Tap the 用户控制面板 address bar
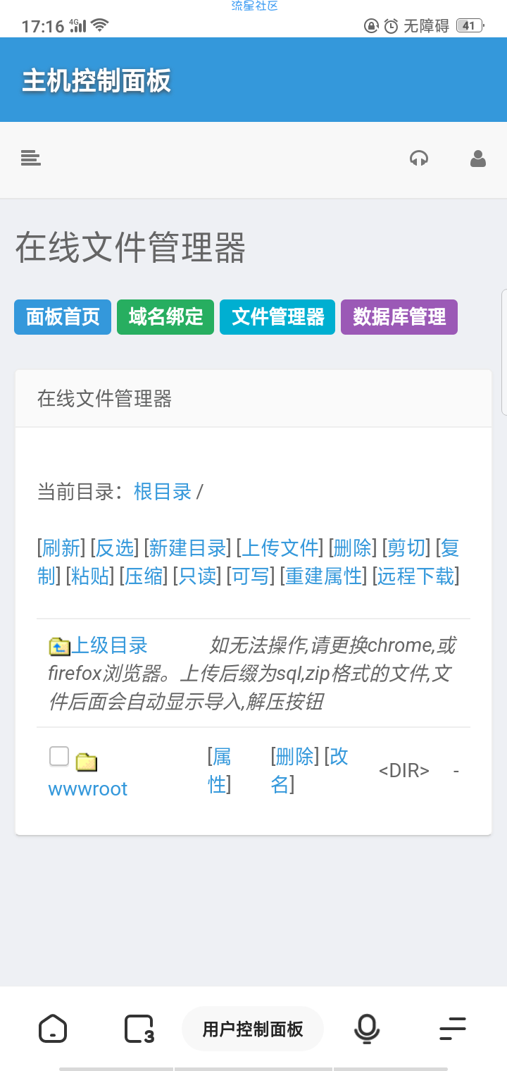This screenshot has width=507, height=1071. pos(253,1029)
